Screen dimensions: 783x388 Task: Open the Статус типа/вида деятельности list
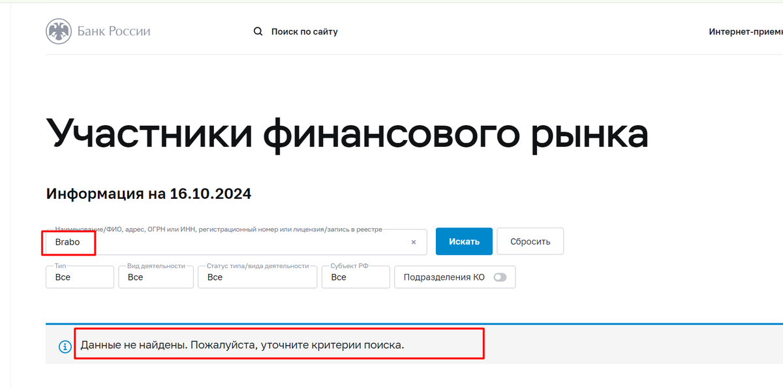257,277
